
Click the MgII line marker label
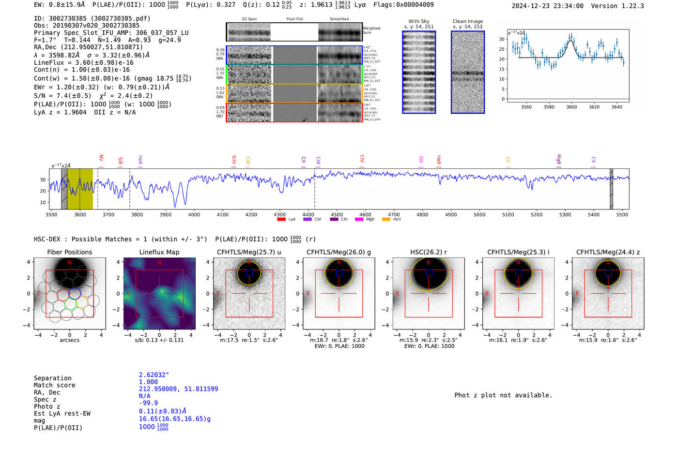pyautogui.click(x=558, y=160)
